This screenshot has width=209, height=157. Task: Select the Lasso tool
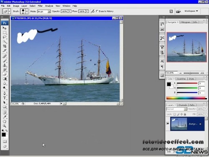(x=5, y=37)
